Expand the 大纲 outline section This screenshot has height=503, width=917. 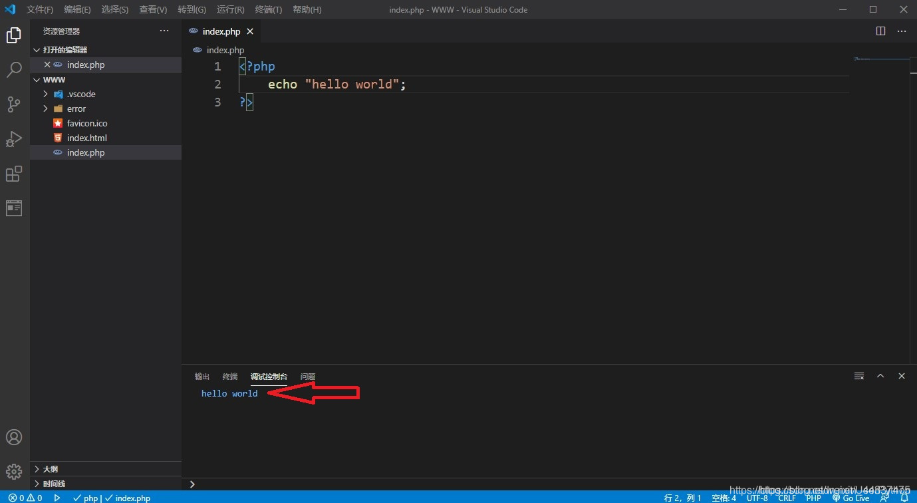[x=50, y=469]
